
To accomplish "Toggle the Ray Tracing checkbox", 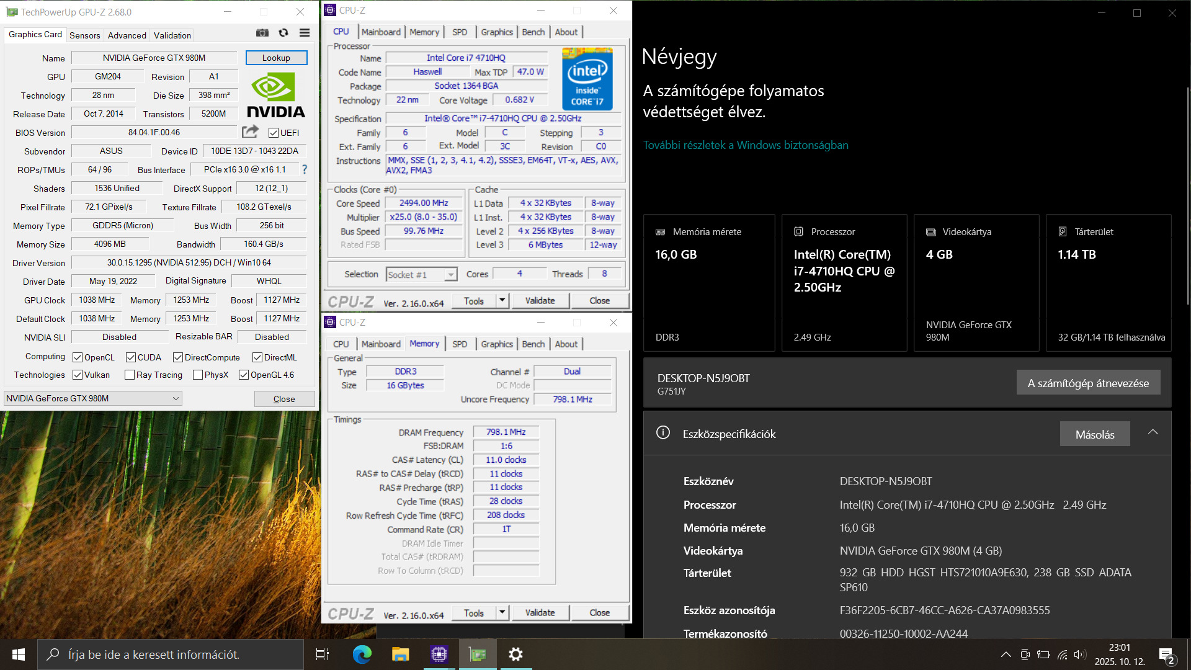I will pyautogui.click(x=130, y=375).
